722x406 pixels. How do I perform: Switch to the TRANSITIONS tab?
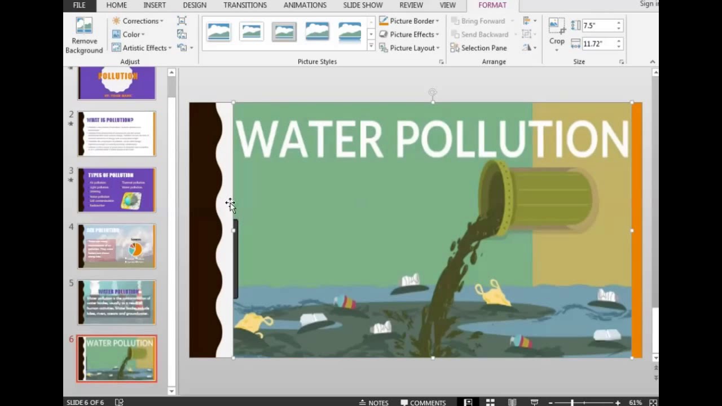click(245, 5)
